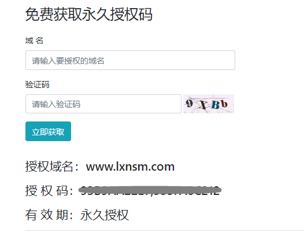Click the 有 效 期 validity label
The height and width of the screenshot is (236, 304).
[47, 215]
